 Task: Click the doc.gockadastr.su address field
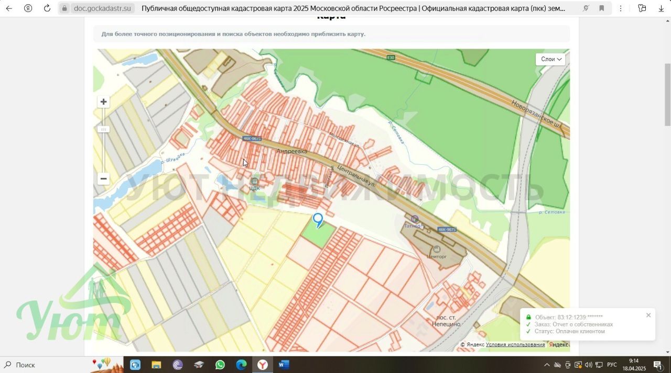(x=102, y=8)
